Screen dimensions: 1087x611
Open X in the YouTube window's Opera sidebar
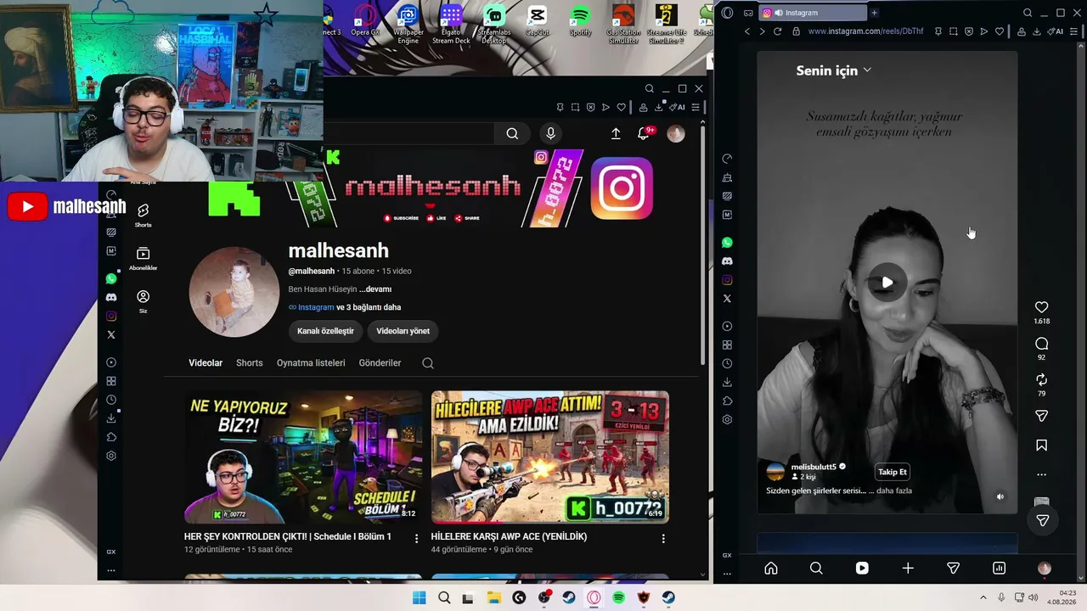point(111,334)
